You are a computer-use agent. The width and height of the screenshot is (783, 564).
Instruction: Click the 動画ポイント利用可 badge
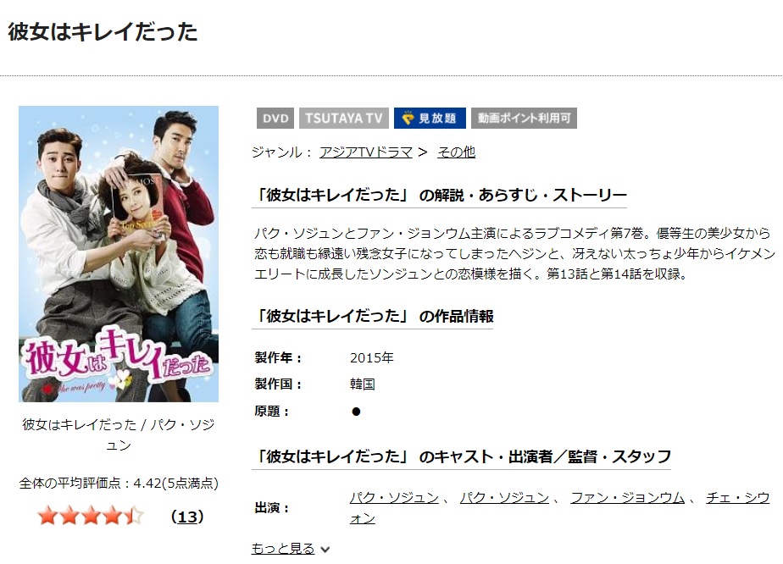pos(524,119)
